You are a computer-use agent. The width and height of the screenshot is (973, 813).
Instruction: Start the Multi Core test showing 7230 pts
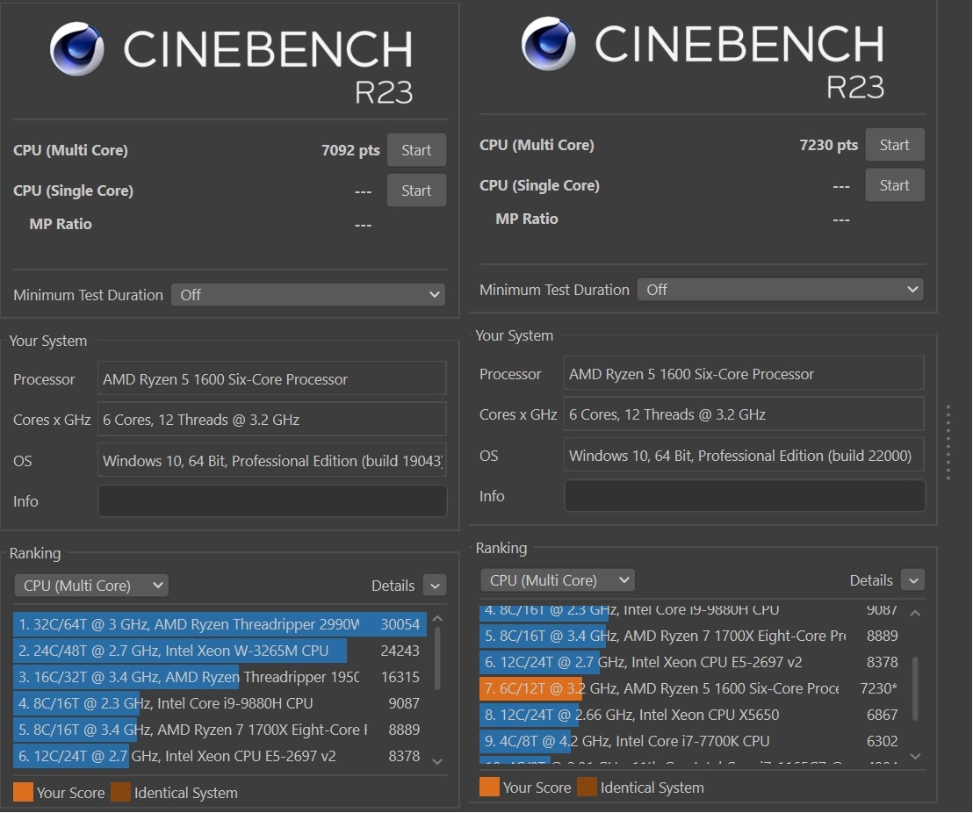(894, 145)
